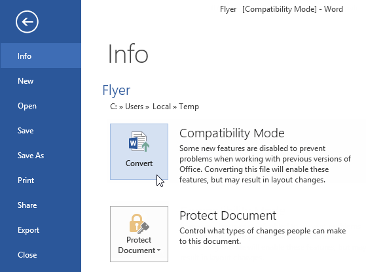This screenshot has width=366, height=272.
Task: Click the Convert button
Action: [x=139, y=152]
